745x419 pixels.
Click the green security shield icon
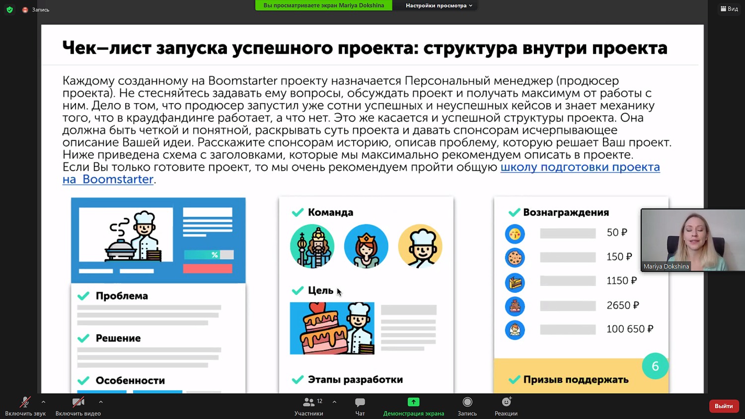click(x=9, y=9)
